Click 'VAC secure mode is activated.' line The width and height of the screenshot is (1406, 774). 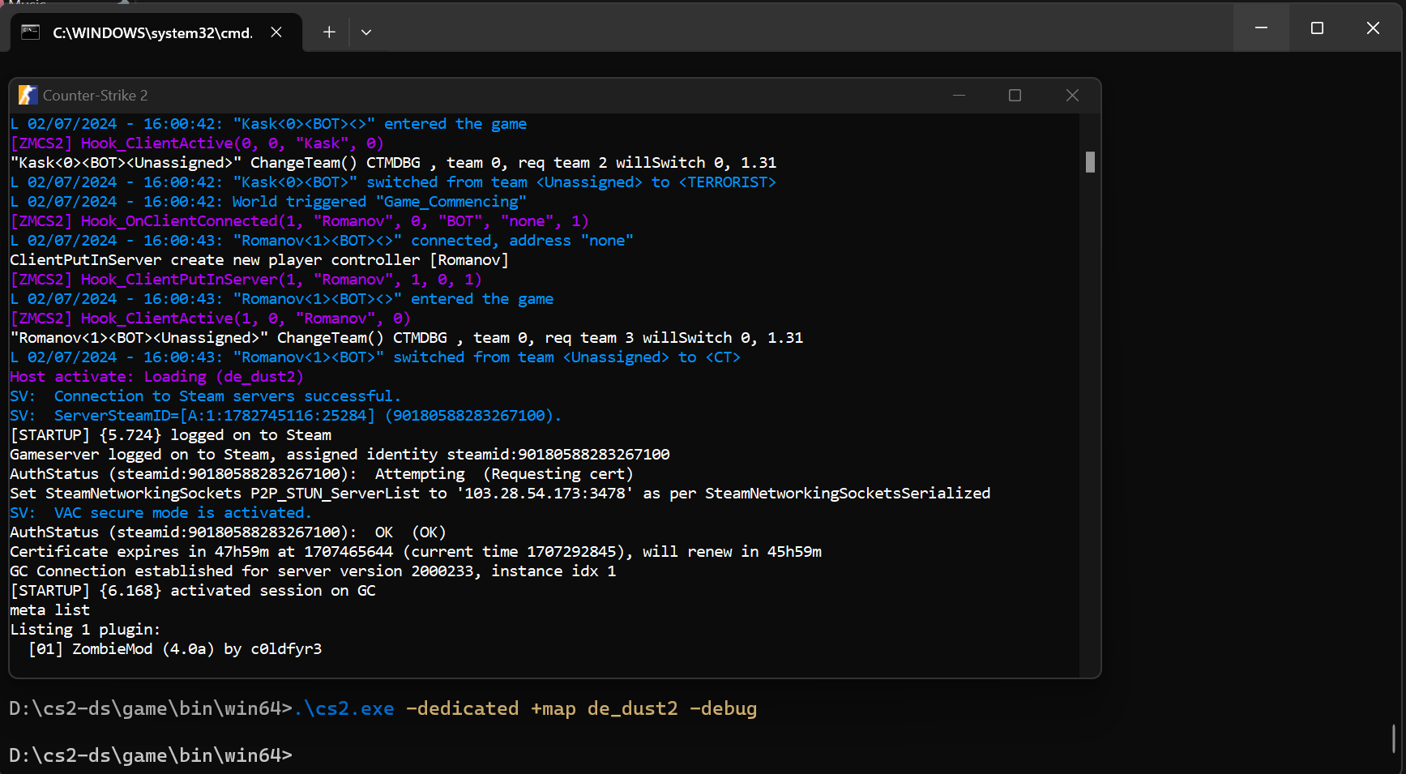160,513
